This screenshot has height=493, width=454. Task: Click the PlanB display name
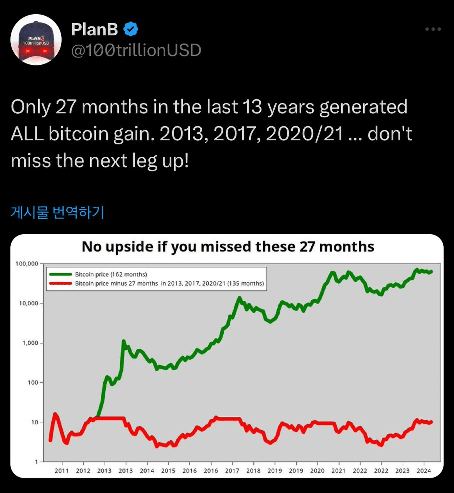[x=95, y=29]
